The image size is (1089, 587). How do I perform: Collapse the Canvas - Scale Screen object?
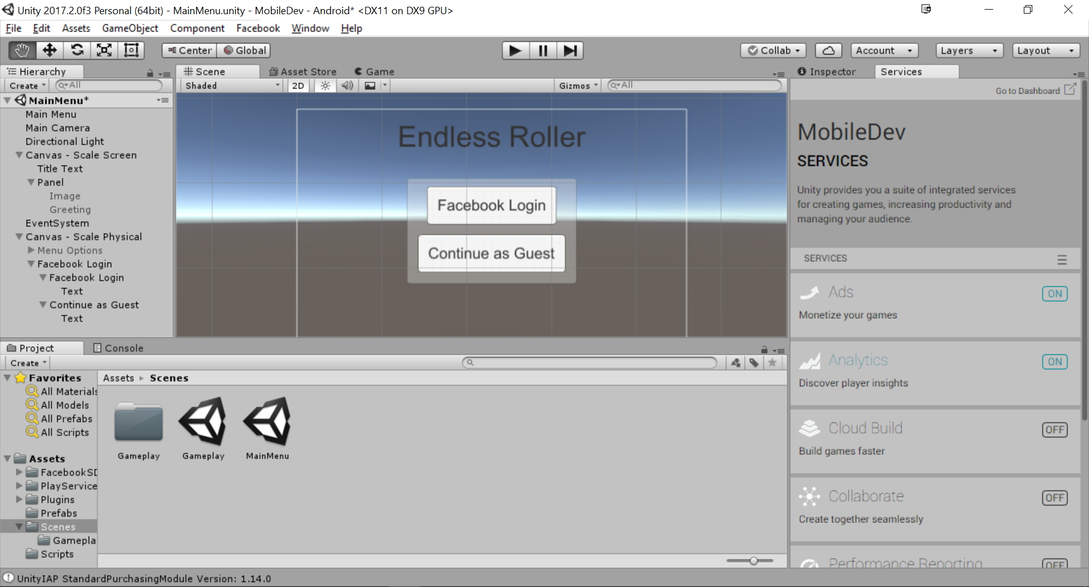(x=19, y=155)
